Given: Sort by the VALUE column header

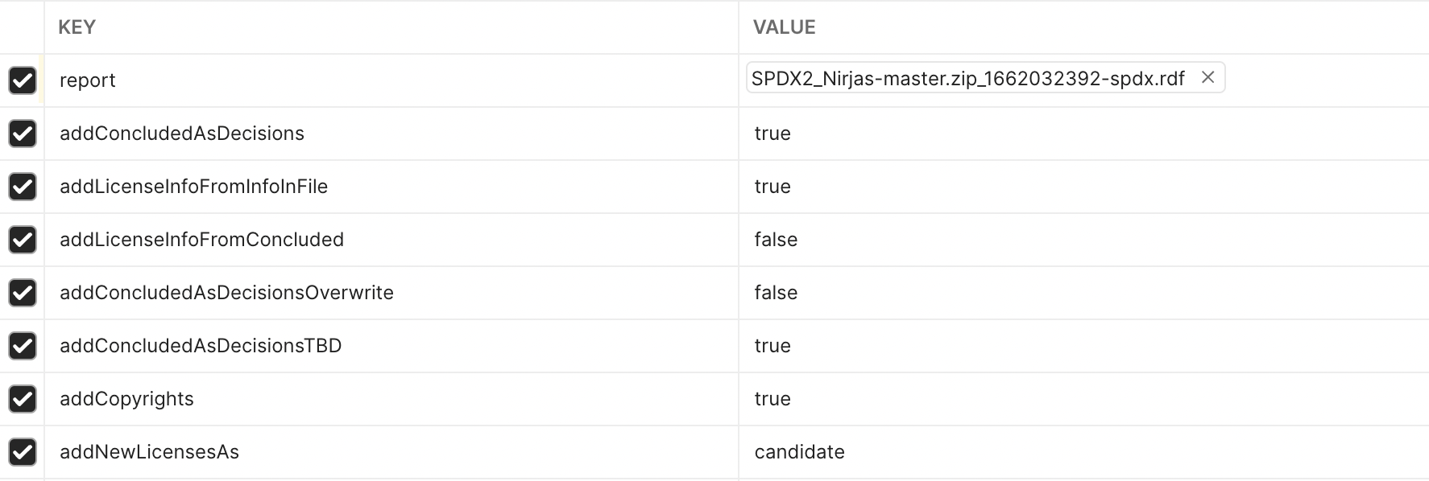Looking at the screenshot, I should [784, 27].
